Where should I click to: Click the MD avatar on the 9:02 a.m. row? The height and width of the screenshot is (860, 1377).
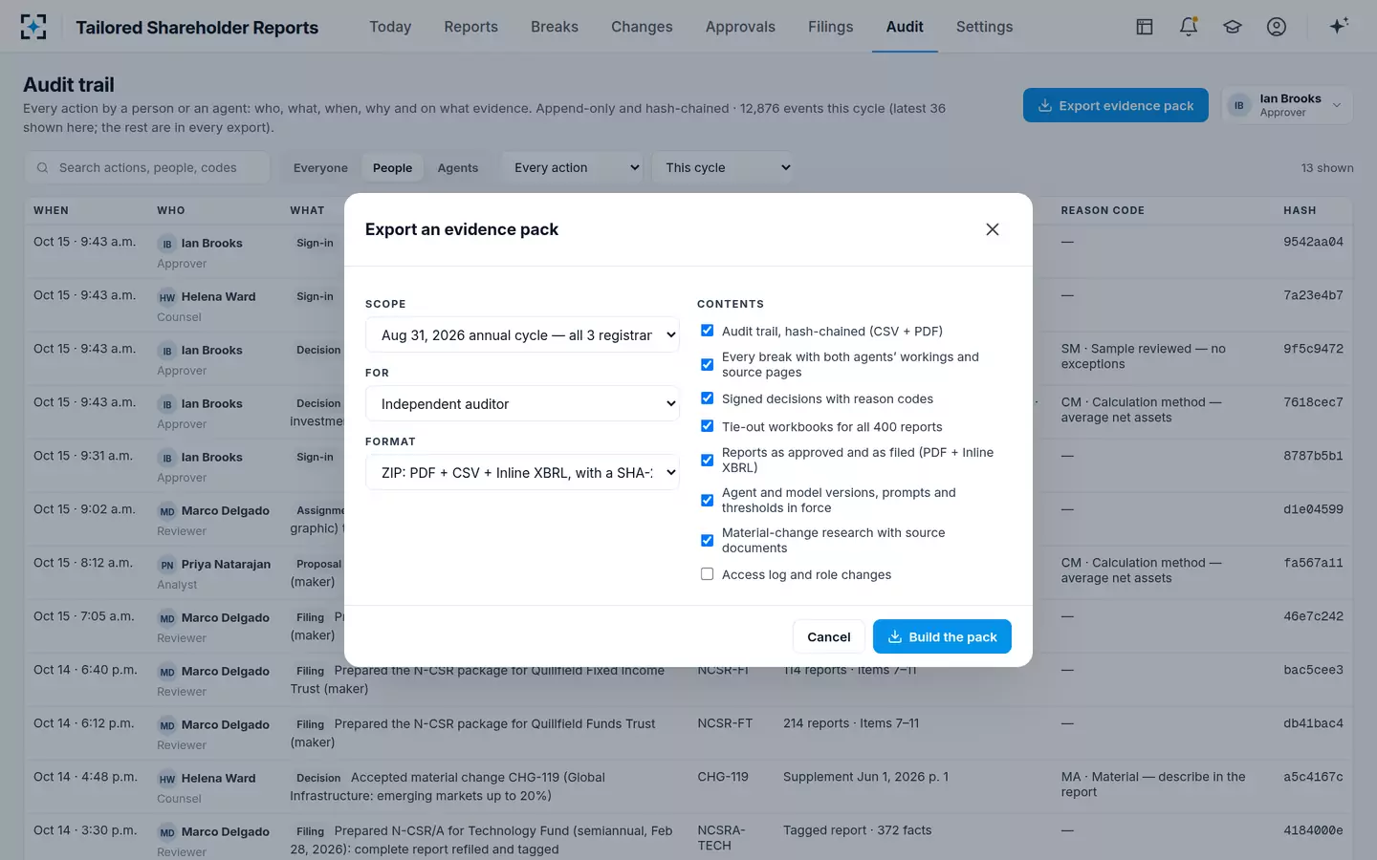click(167, 511)
